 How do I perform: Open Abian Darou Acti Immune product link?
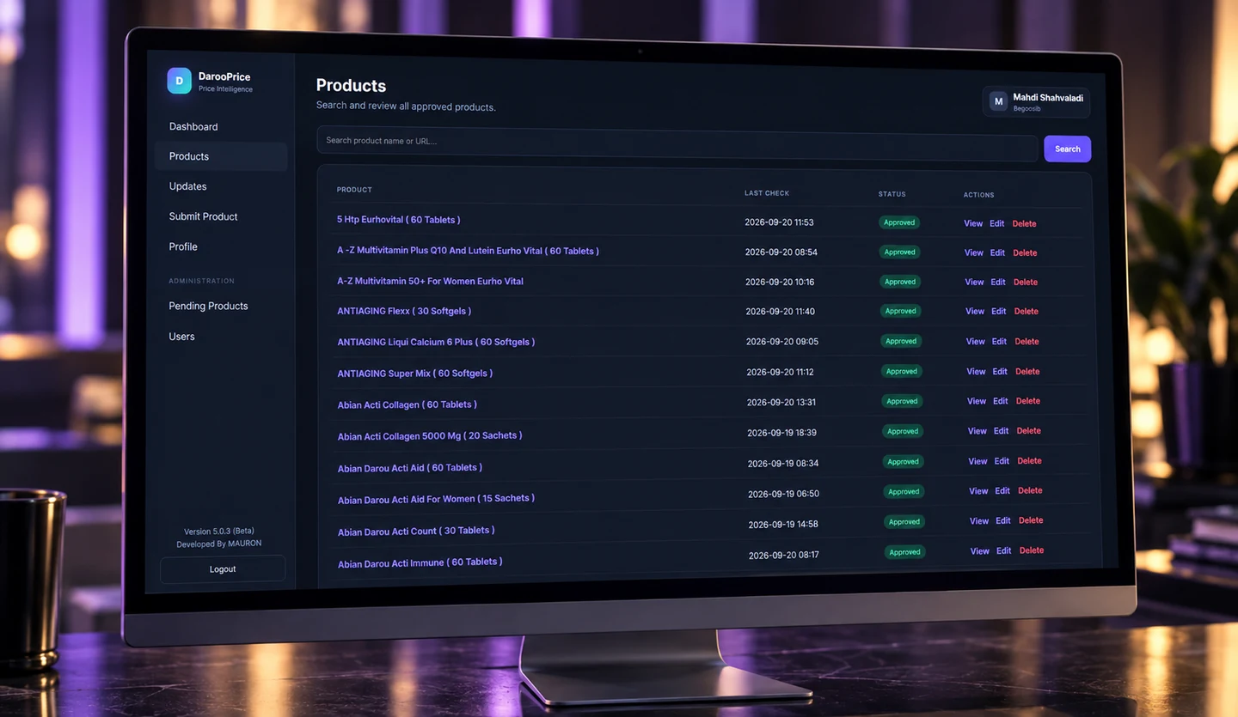click(x=420, y=562)
